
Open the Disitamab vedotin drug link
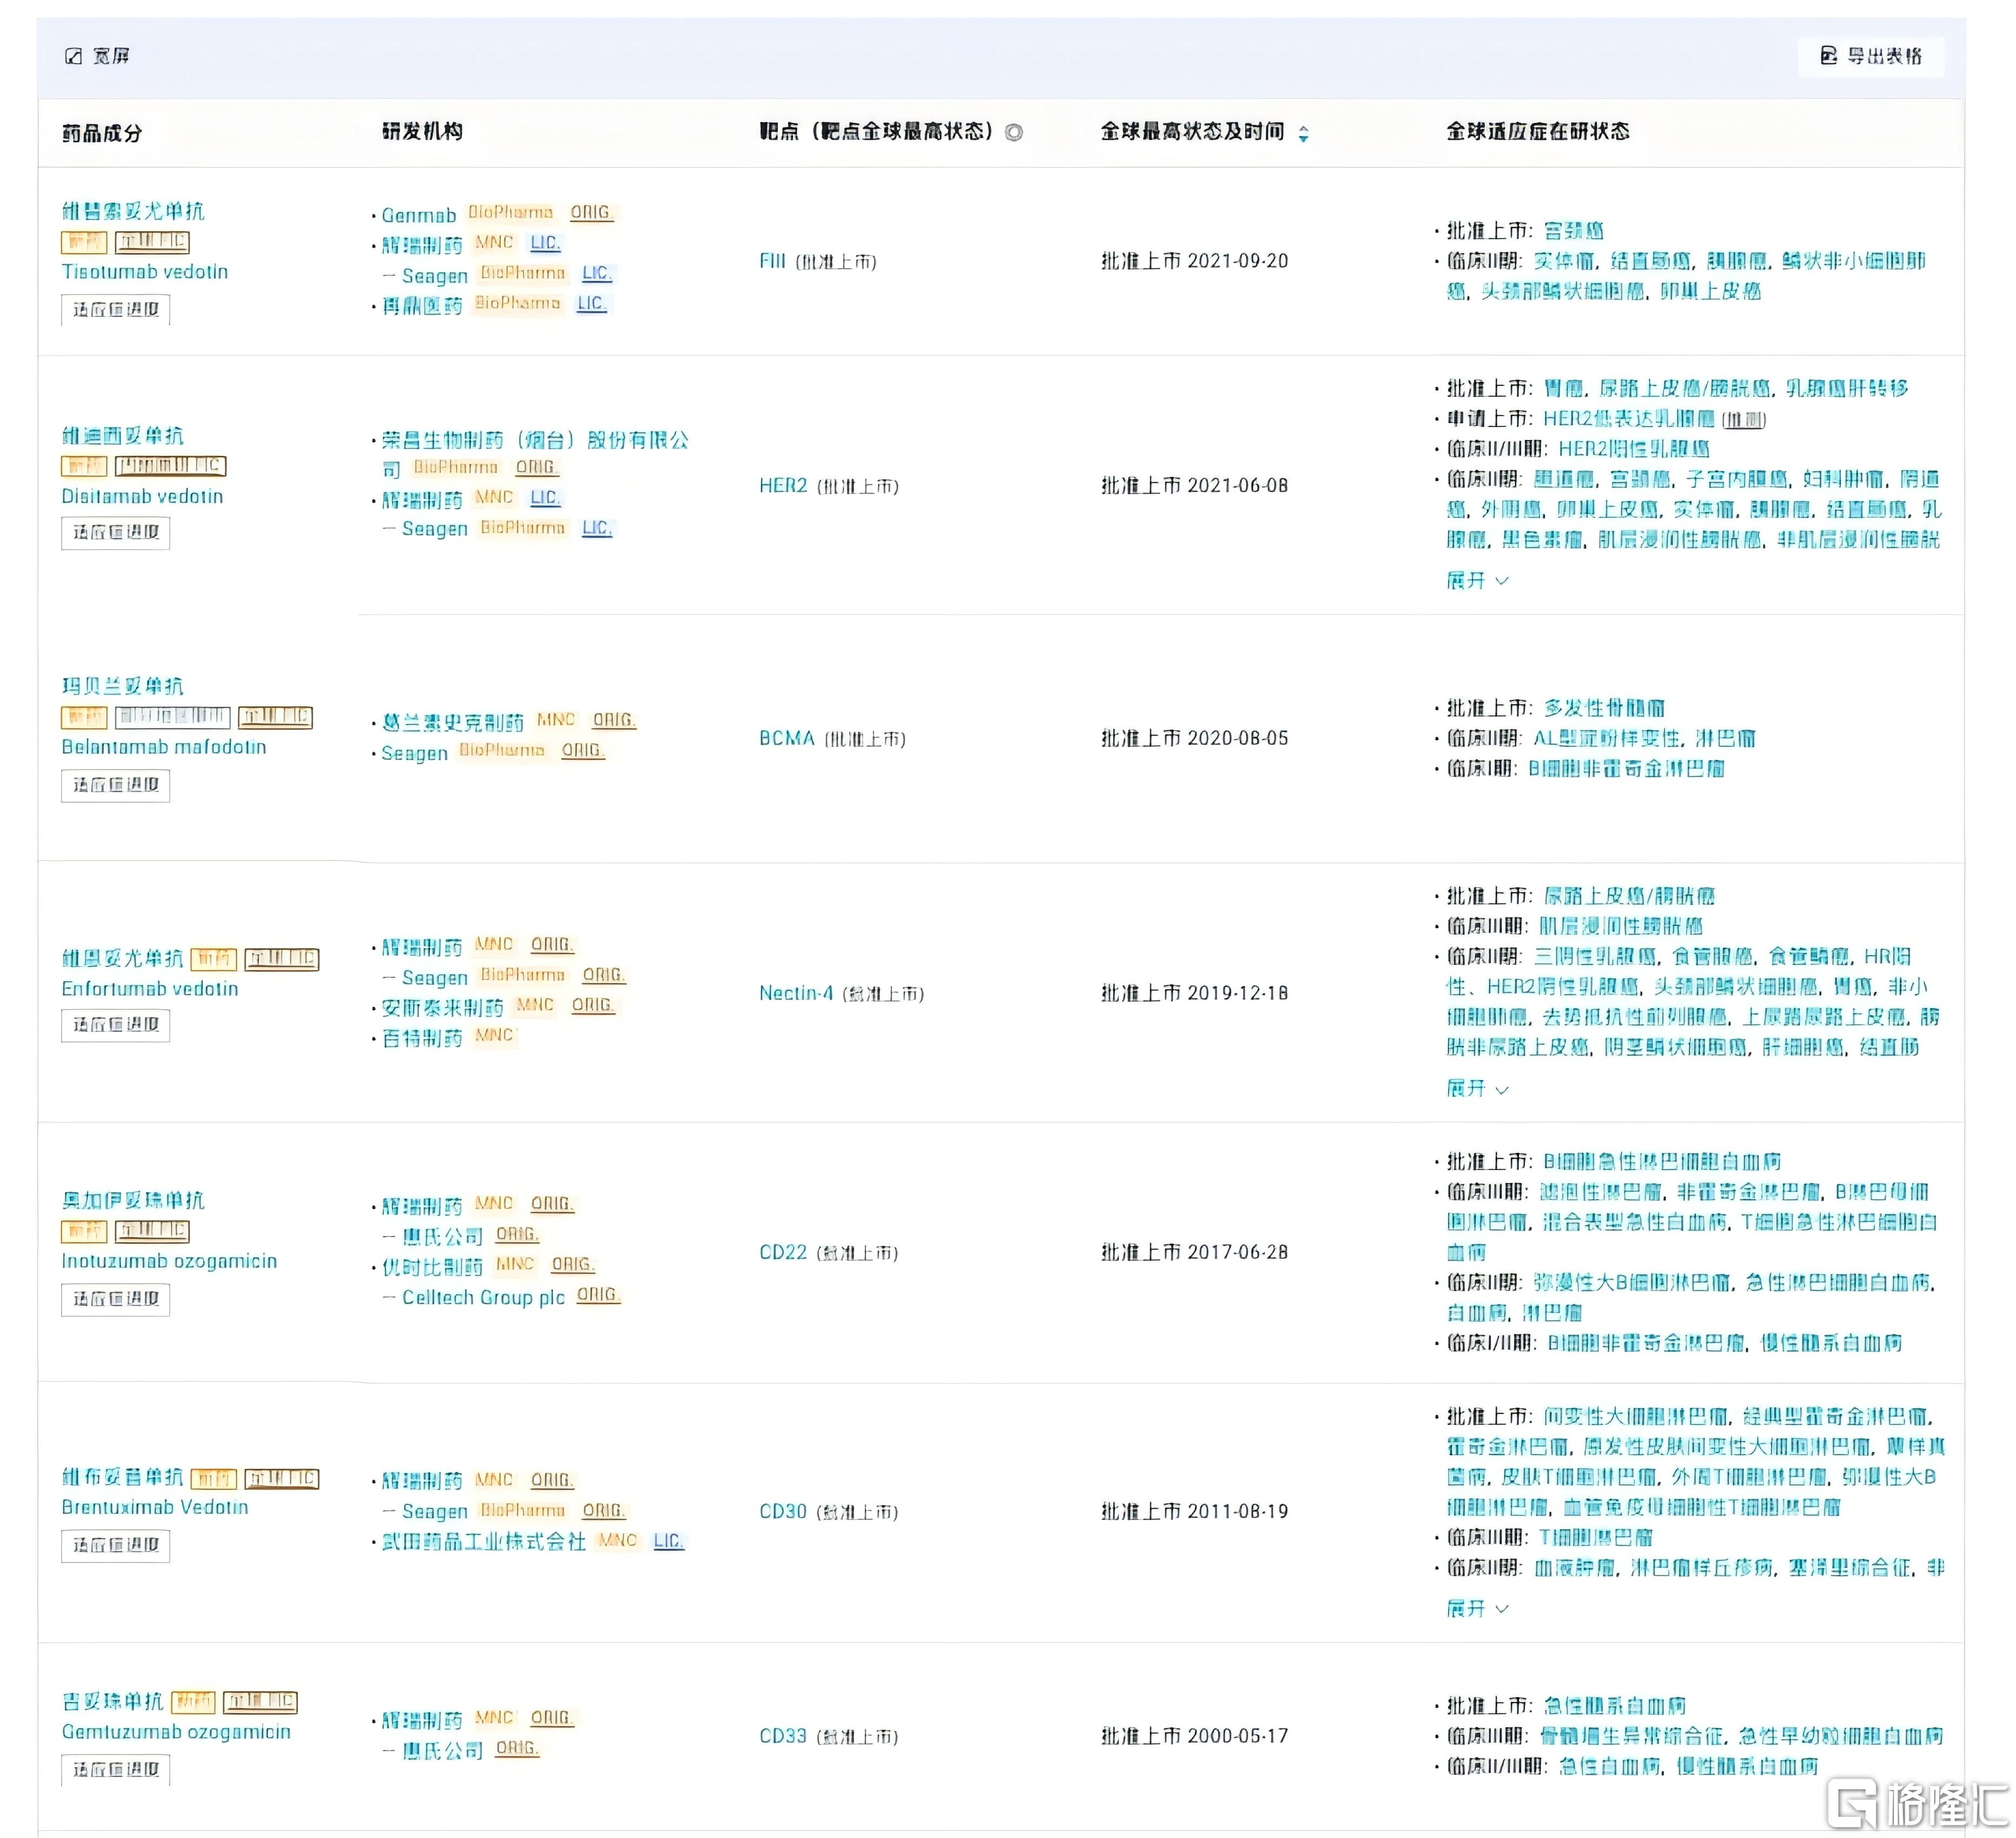click(x=143, y=498)
